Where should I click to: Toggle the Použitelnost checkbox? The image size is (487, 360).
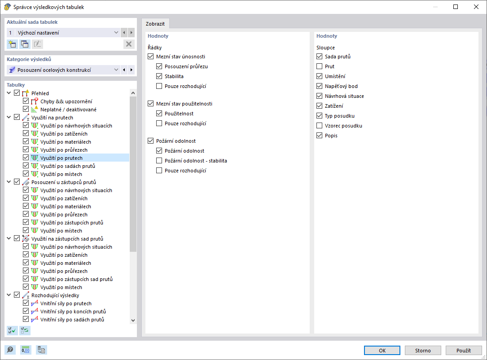(159, 114)
